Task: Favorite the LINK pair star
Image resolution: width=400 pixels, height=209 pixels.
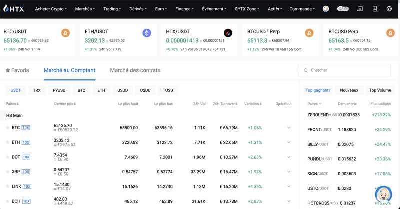Action: [x=7, y=186]
